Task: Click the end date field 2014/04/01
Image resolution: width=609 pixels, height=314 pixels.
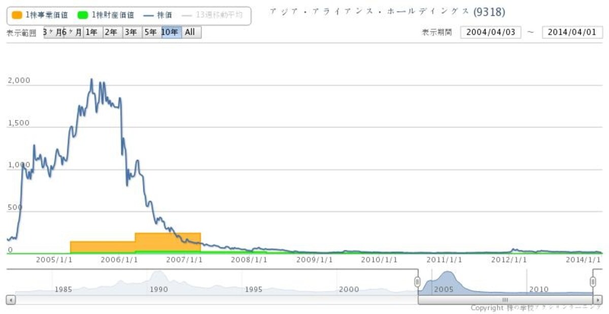Action: point(572,32)
